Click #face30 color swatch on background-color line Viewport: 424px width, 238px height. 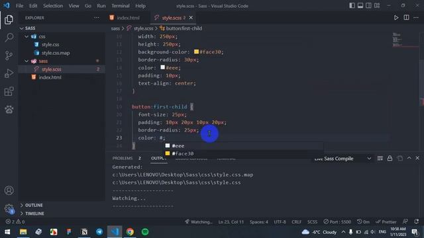pos(196,52)
